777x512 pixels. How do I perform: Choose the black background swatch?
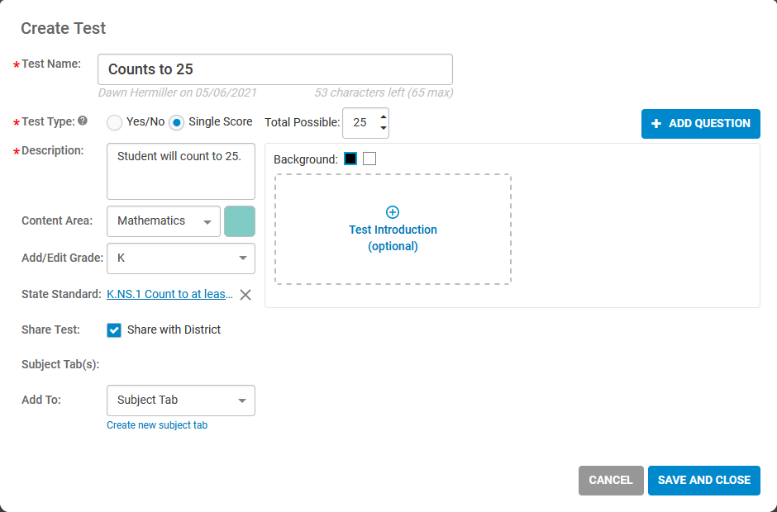click(350, 159)
